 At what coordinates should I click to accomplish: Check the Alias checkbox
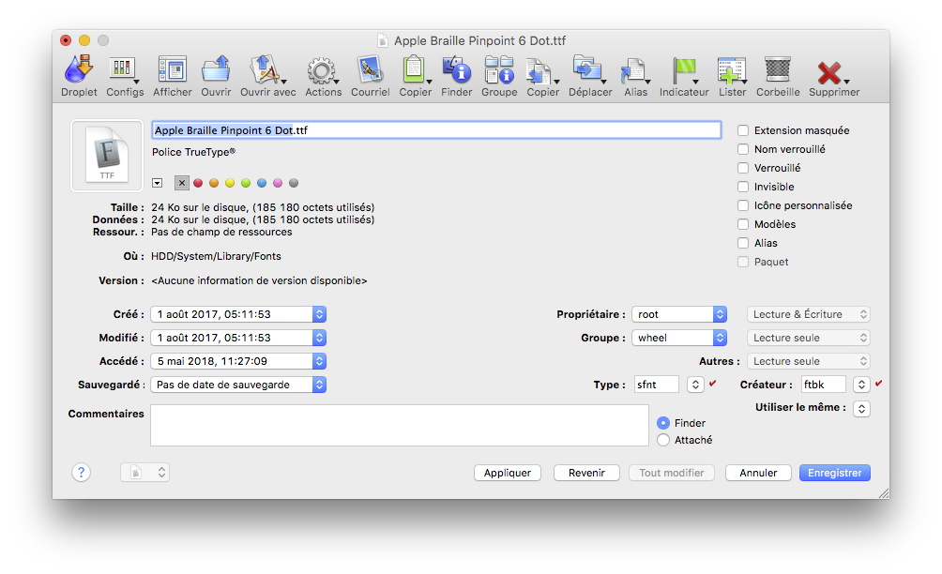click(743, 243)
